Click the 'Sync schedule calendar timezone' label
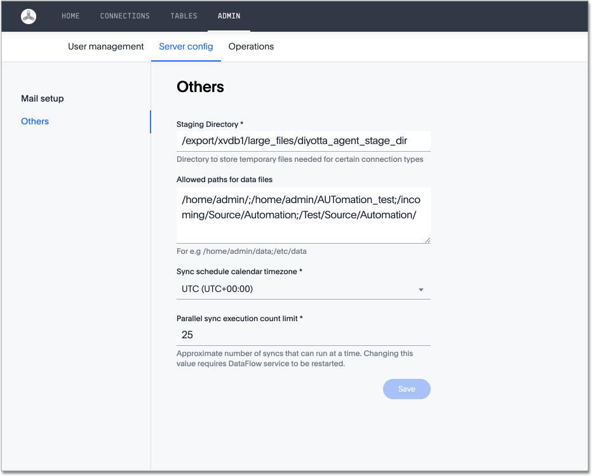This screenshot has width=592, height=476. click(x=239, y=272)
